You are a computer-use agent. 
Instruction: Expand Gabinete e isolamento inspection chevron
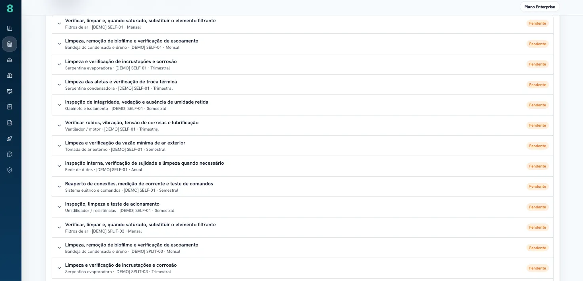[x=59, y=105]
